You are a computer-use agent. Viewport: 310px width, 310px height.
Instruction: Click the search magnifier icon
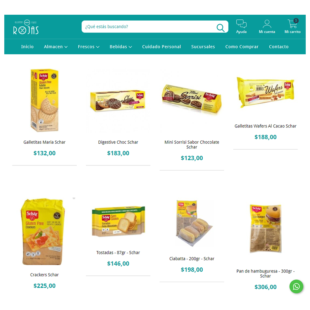(x=220, y=28)
